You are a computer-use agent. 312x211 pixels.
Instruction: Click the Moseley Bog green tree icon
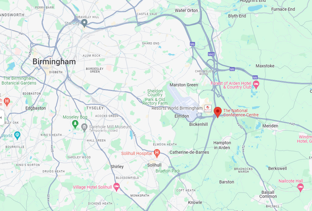click(x=75, y=124)
